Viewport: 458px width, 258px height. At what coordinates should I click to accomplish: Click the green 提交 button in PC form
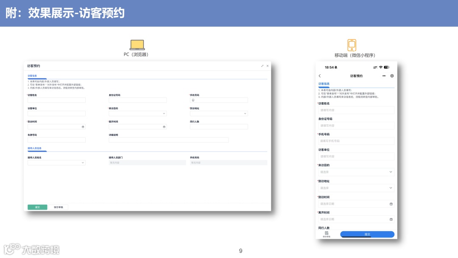[37, 207]
